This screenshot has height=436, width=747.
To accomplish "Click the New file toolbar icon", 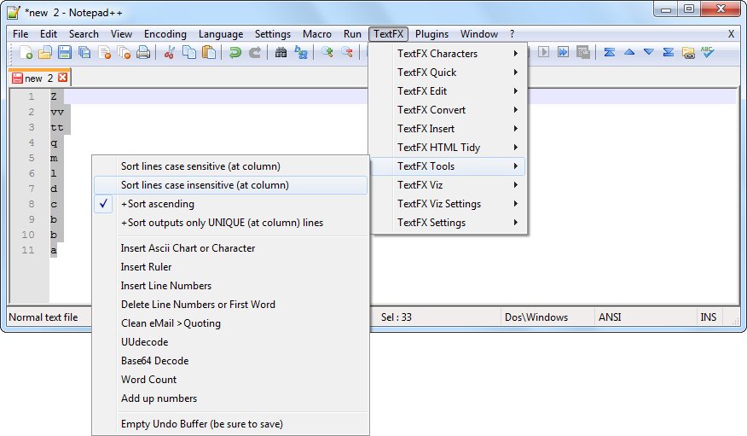I will 26,52.
